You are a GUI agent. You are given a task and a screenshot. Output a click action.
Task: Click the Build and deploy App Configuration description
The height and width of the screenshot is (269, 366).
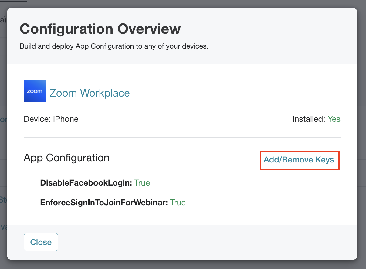click(114, 46)
